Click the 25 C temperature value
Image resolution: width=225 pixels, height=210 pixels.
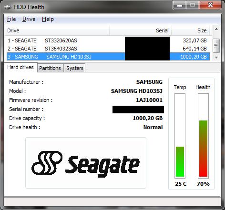pos(181,184)
